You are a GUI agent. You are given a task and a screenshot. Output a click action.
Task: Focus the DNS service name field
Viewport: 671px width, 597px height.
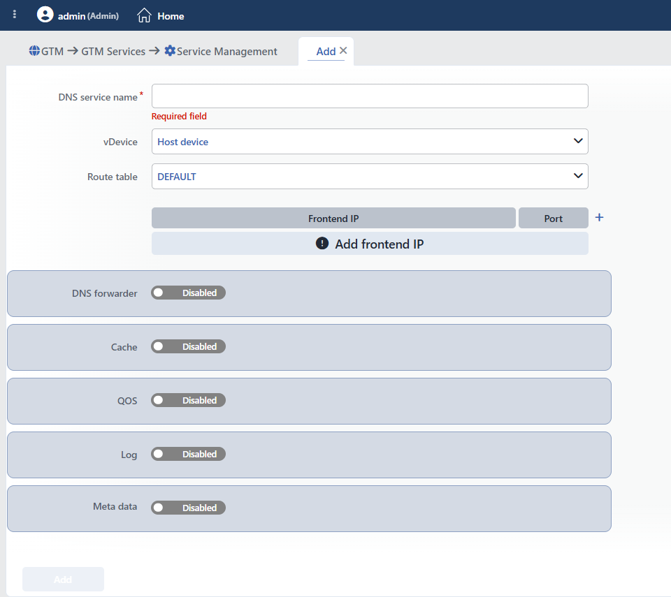(370, 96)
